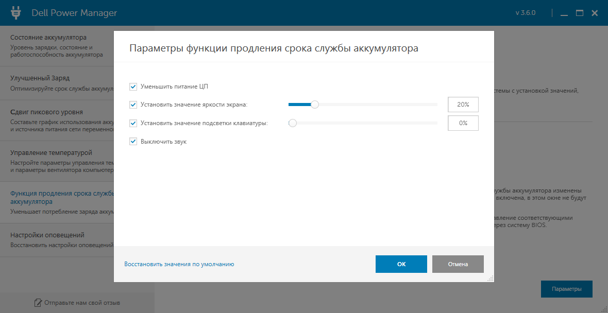Viewport: 608px width, 313px height.
Task: Click the feedback pencil icon
Action: pyautogui.click(x=38, y=302)
